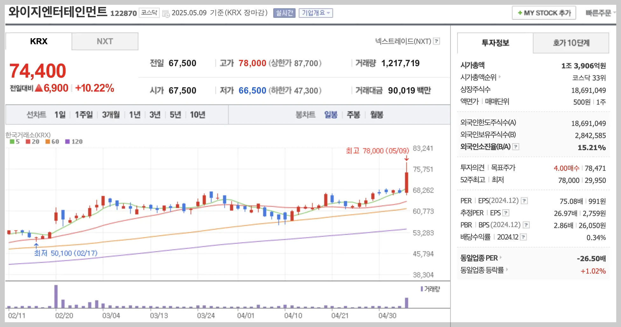Click the 배당수익률 value 0.34%

pyautogui.click(x=596, y=238)
